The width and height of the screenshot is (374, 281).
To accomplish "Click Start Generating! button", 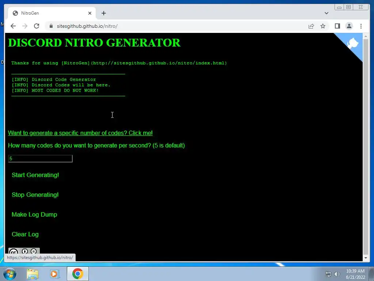I will click(35, 175).
